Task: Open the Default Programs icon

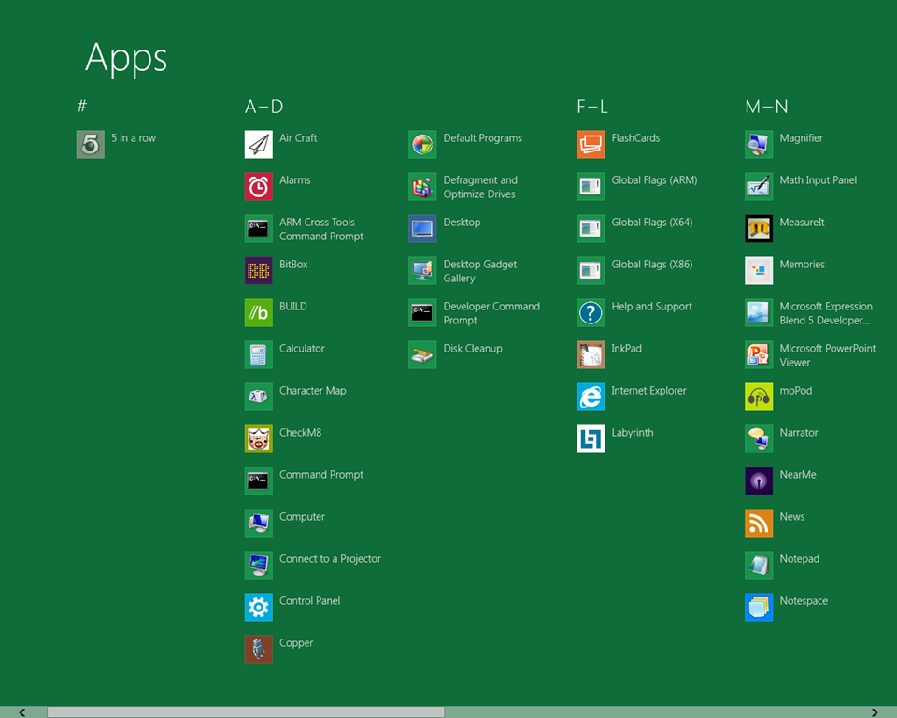Action: pyautogui.click(x=422, y=144)
